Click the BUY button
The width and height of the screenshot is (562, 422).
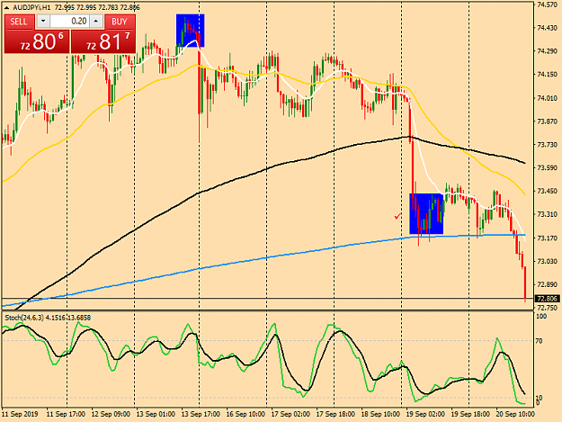pos(120,22)
